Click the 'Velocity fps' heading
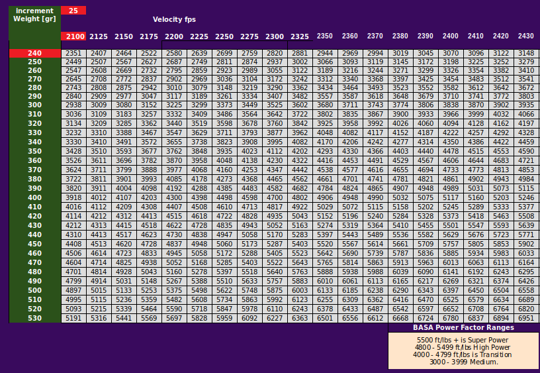Image resolution: width=540 pixels, height=373 pixels. (x=174, y=20)
